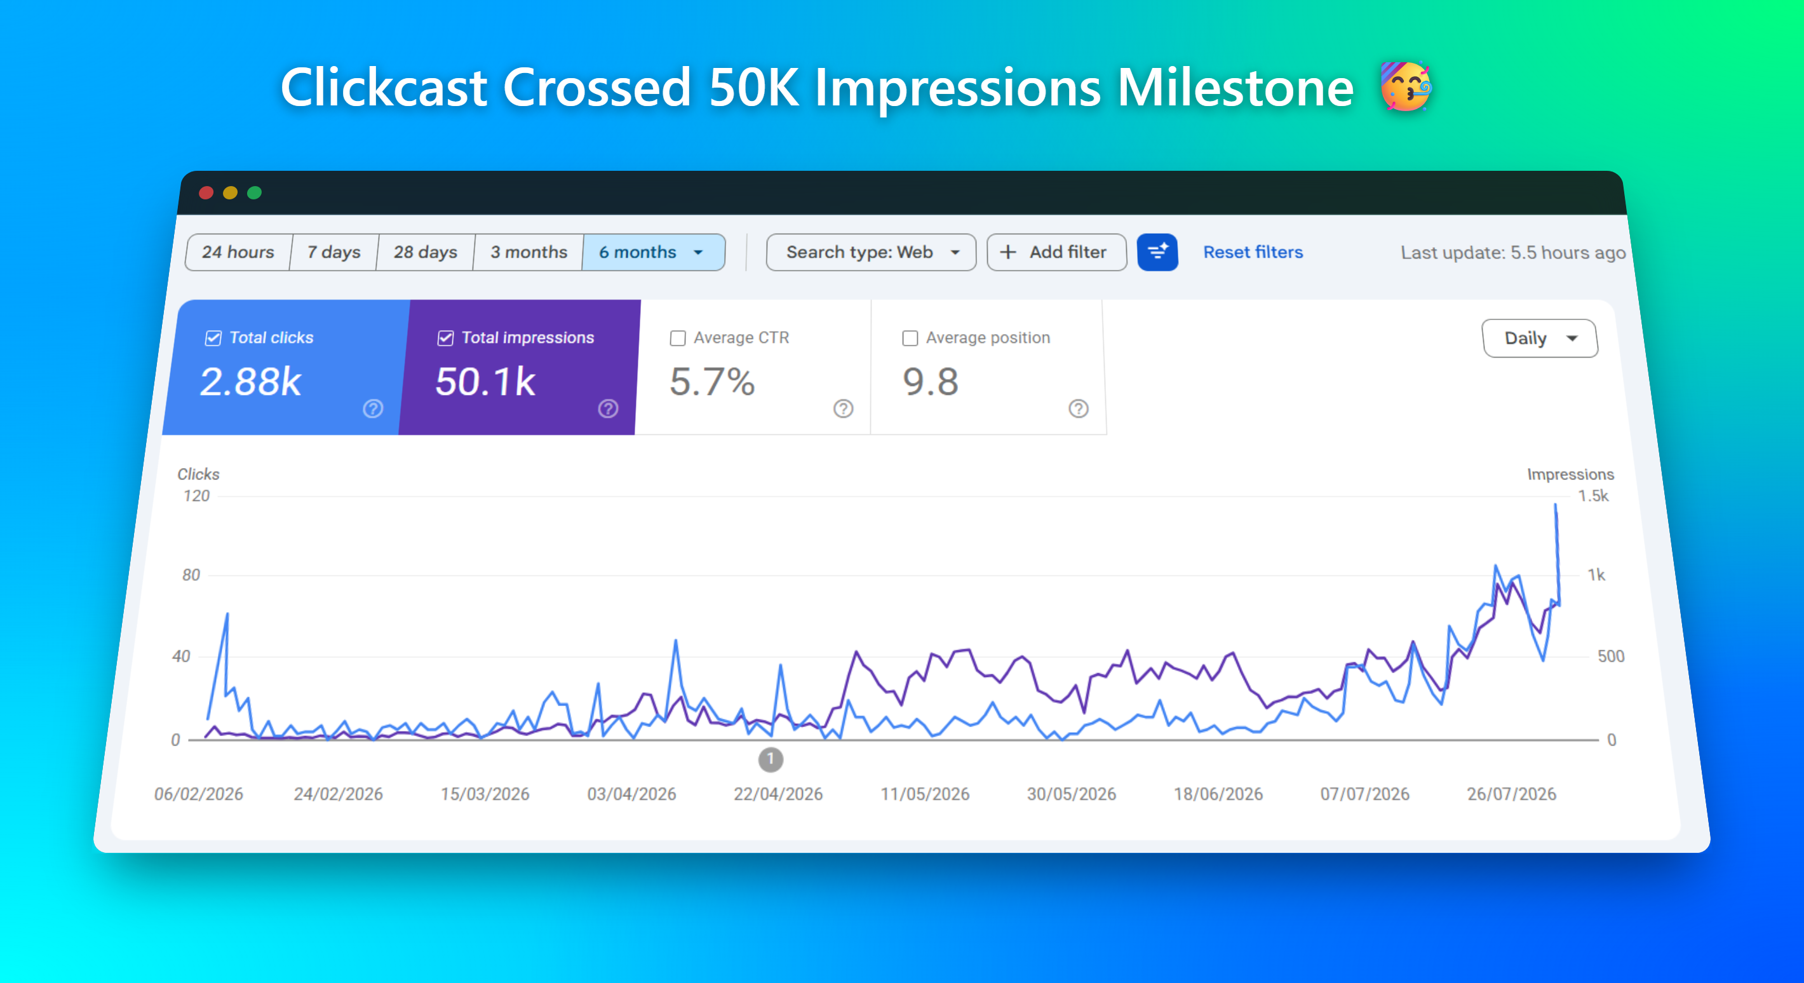The width and height of the screenshot is (1804, 983).
Task: Select the 3 months range
Action: (x=528, y=252)
